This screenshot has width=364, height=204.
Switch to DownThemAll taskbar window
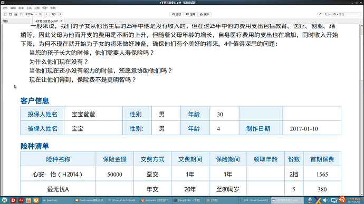click(254, 200)
